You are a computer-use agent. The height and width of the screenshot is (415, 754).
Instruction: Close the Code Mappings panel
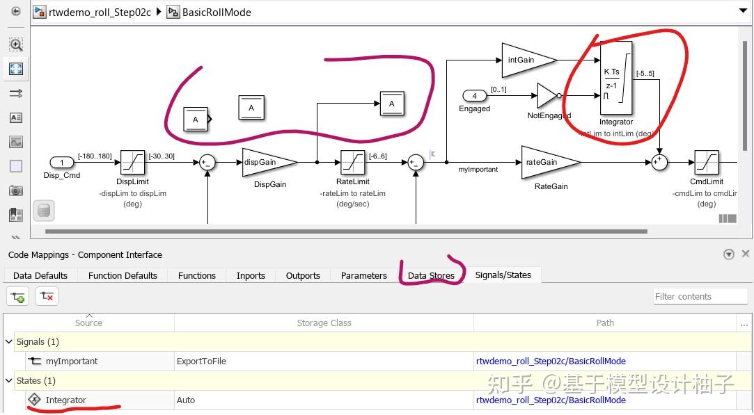pyautogui.click(x=746, y=254)
